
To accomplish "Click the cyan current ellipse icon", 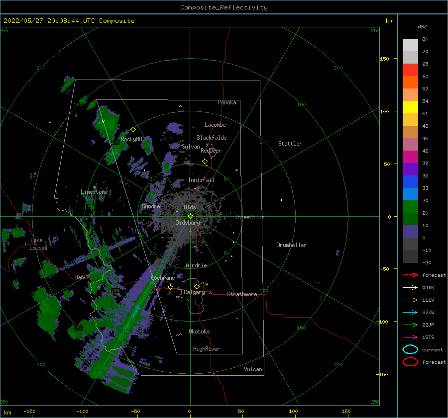I will pos(410,349).
